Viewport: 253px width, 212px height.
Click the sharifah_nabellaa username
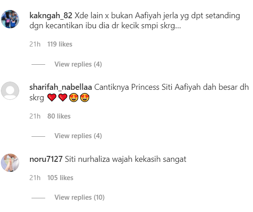point(61,87)
